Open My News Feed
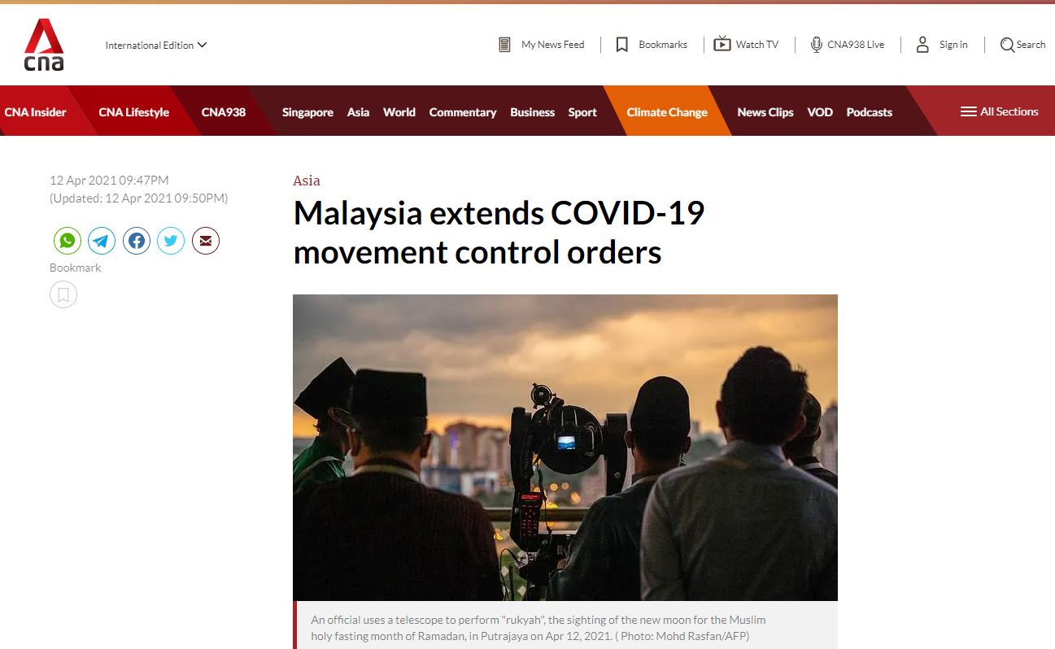 coord(541,45)
